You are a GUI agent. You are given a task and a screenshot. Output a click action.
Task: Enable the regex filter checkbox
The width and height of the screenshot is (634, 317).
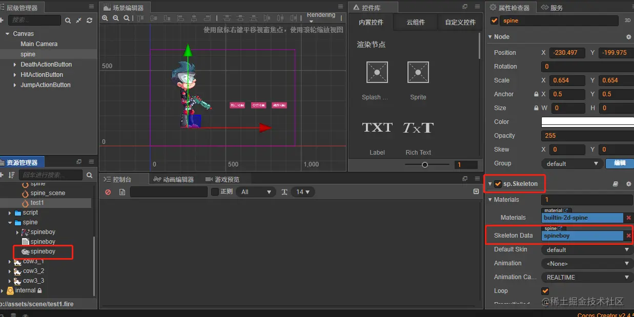pos(215,192)
